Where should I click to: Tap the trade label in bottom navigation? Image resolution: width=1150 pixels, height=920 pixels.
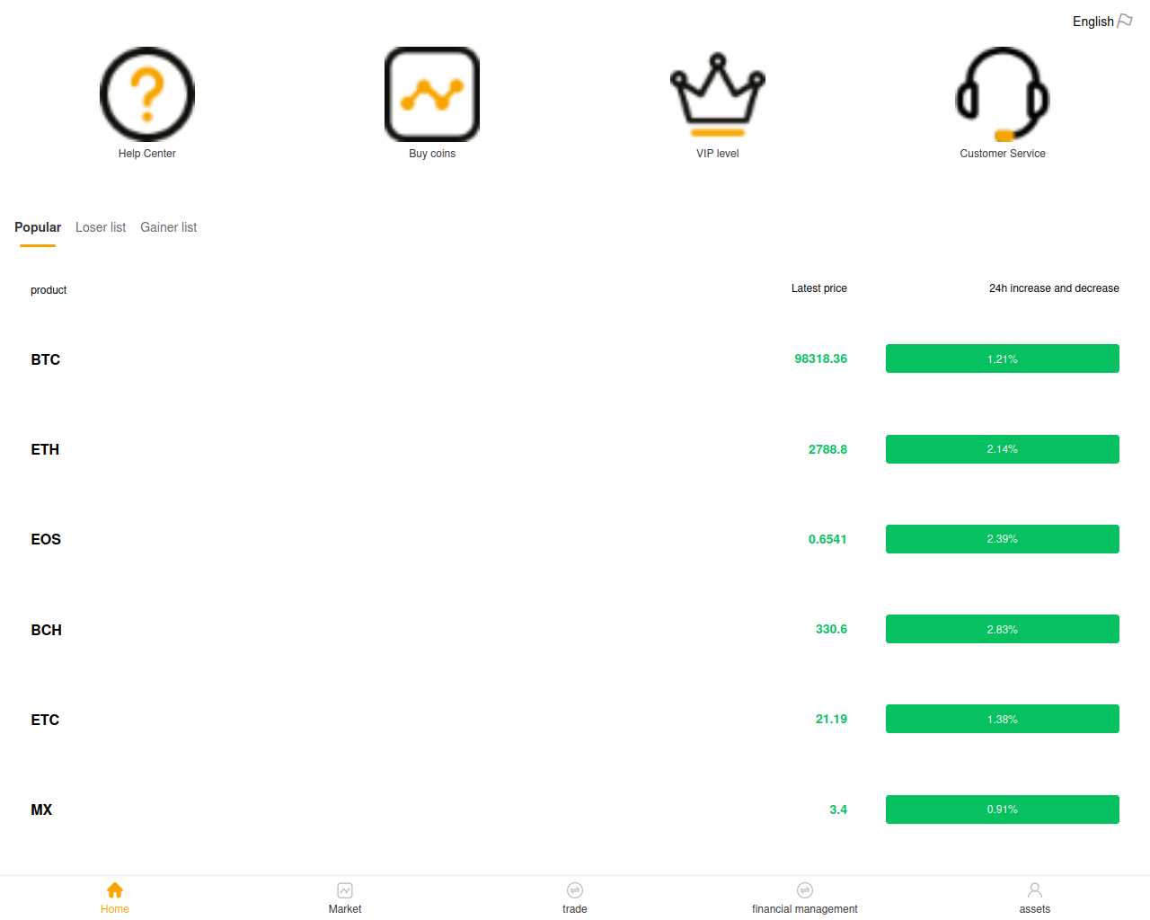pos(575,909)
